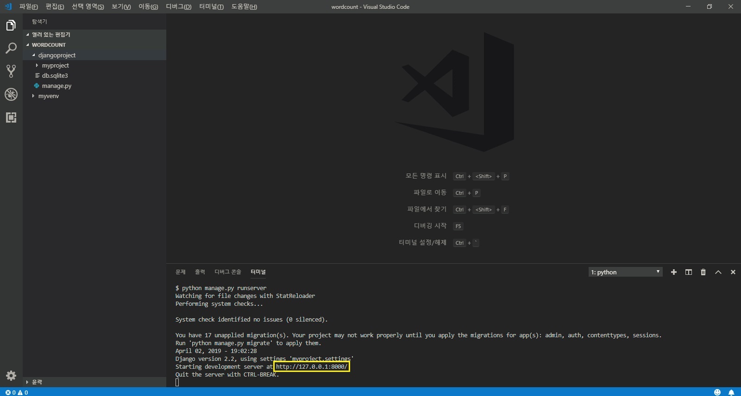Open the 편집(E) menu
Screen dimensions: 741x396
pyautogui.click(x=55, y=6)
